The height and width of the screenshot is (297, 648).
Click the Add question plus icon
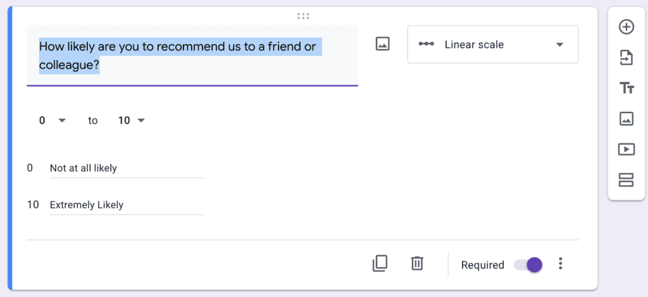pos(626,27)
